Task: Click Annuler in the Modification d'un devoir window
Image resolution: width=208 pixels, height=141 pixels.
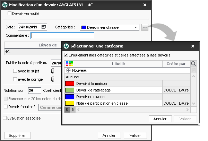Action: [109, 135]
